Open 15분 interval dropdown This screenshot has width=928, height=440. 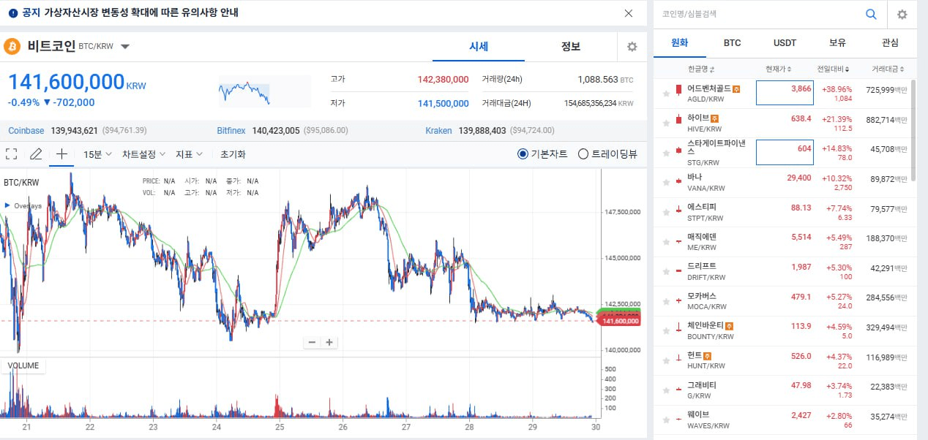point(97,154)
